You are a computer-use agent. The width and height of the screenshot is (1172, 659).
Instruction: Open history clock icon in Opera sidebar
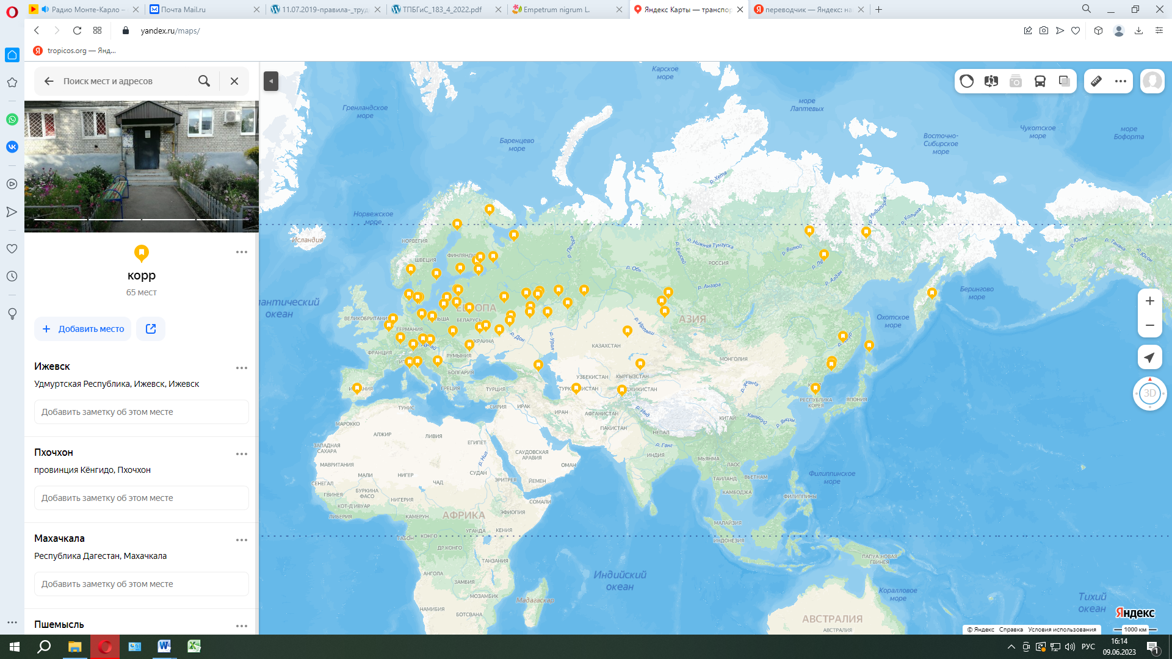tap(12, 276)
